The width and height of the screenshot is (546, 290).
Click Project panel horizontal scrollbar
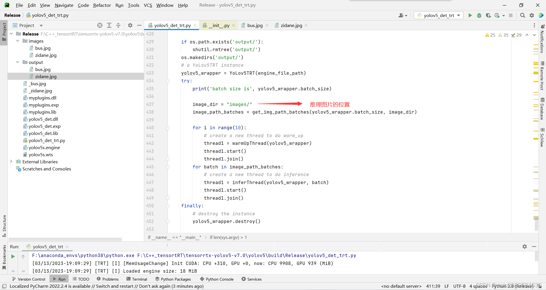[x=65, y=239]
